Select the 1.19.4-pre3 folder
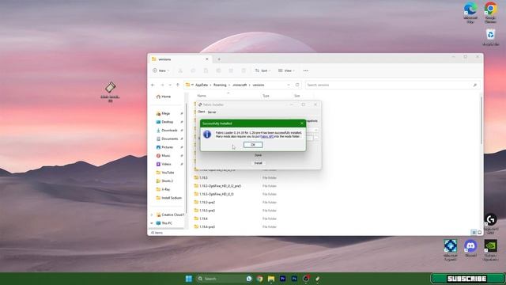Screen dimensions: 506x285 pos(204,227)
